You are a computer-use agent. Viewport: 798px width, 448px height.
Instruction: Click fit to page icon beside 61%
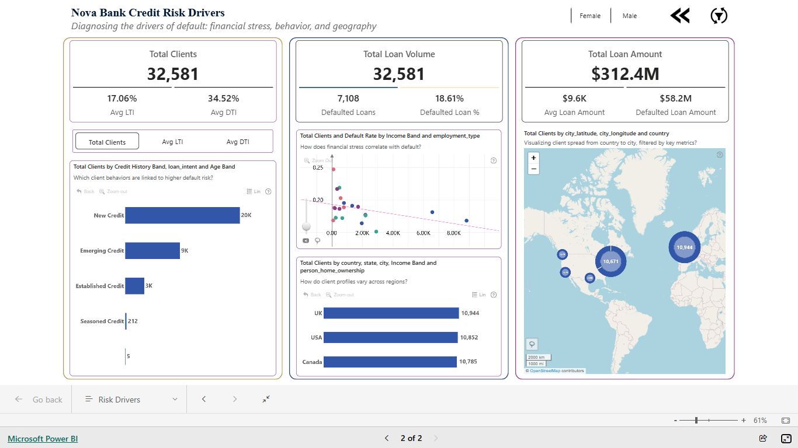[786, 420]
